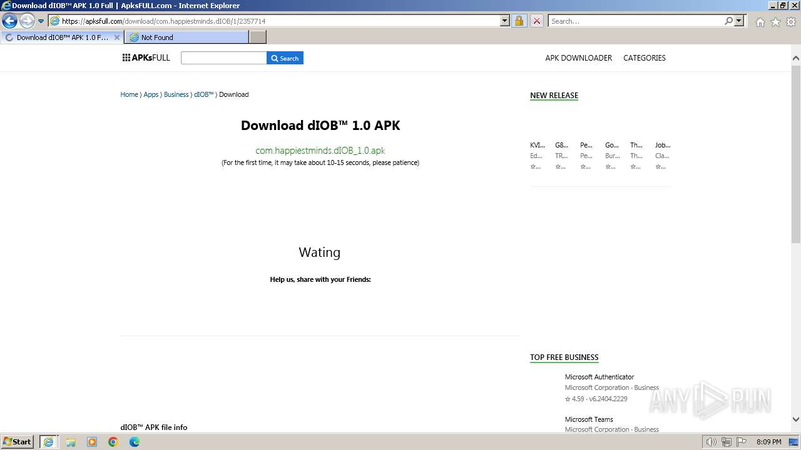Go to browser Home page icon
The image size is (801, 450).
pos(760,22)
